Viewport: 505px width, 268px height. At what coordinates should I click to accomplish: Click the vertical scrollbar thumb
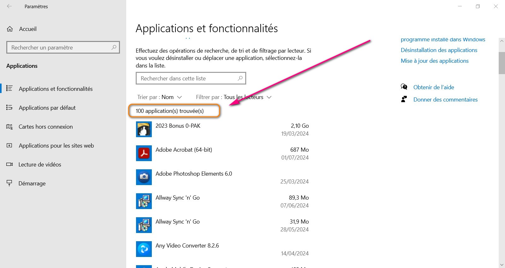click(x=502, y=63)
